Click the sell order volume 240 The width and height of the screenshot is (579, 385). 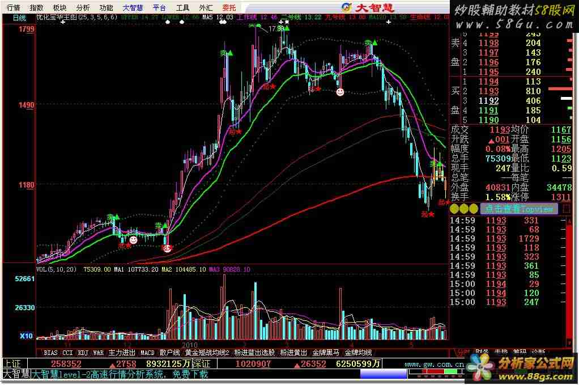[533, 71]
